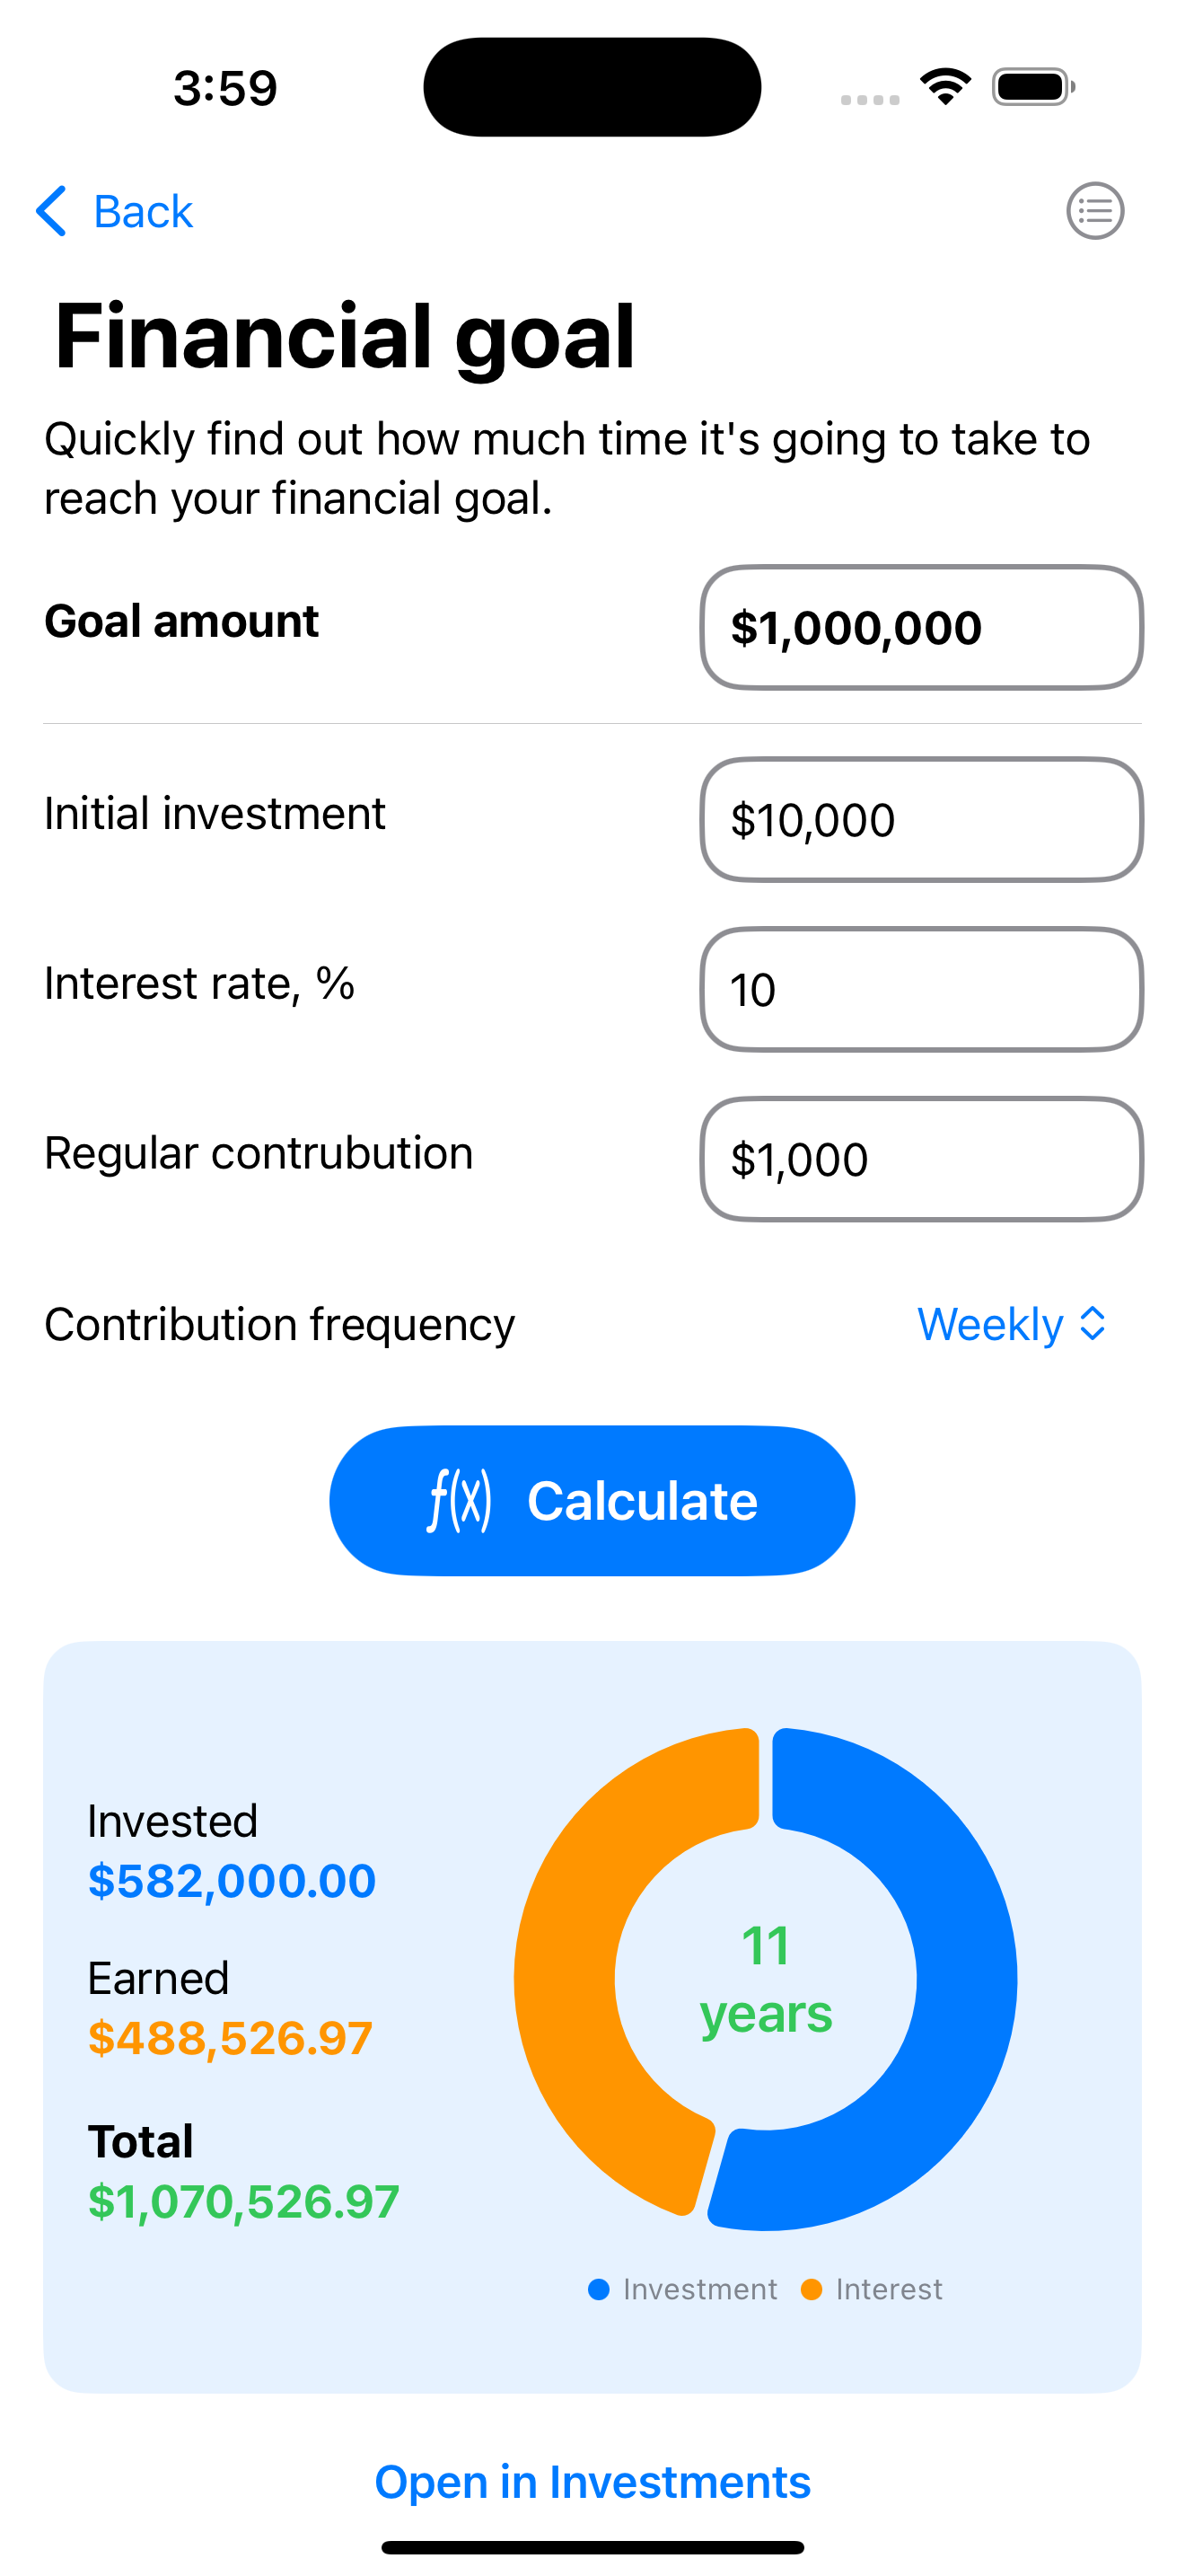1185x2576 pixels.
Task: Edit the Interest rate field
Action: 920,990
